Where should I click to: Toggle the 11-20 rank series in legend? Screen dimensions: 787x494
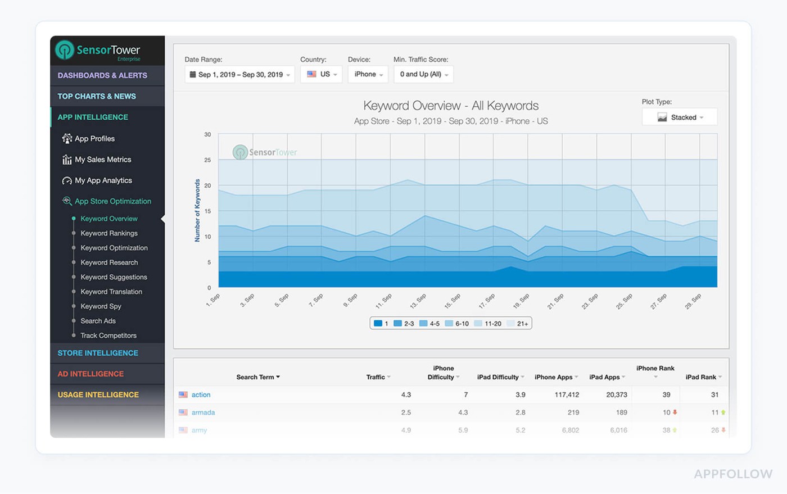pos(487,324)
